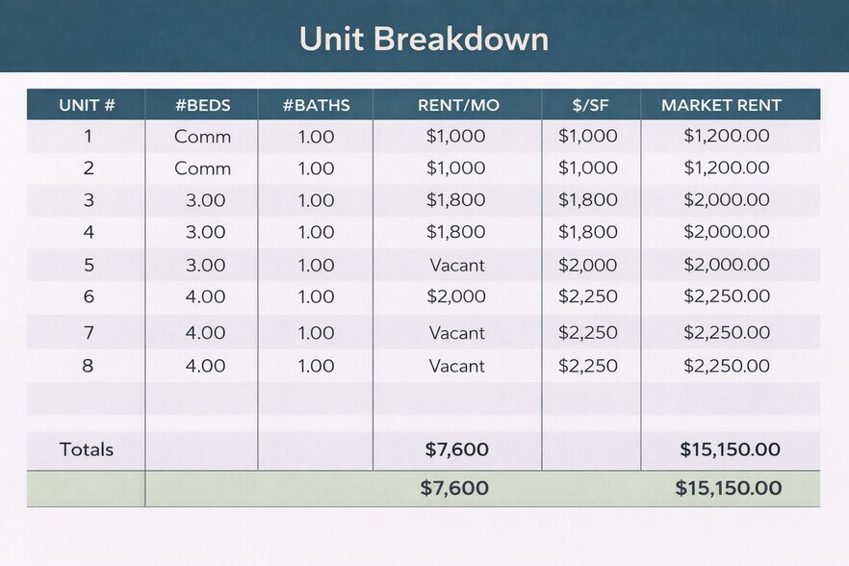Select unit 7's Vacant rent cell
This screenshot has width=849, height=566.
click(x=456, y=333)
